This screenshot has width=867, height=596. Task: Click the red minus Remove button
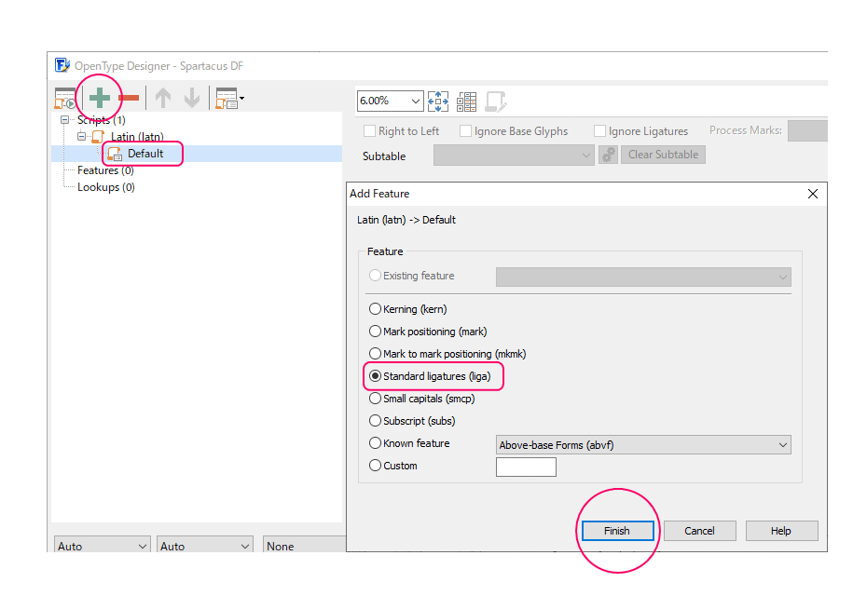(x=129, y=98)
